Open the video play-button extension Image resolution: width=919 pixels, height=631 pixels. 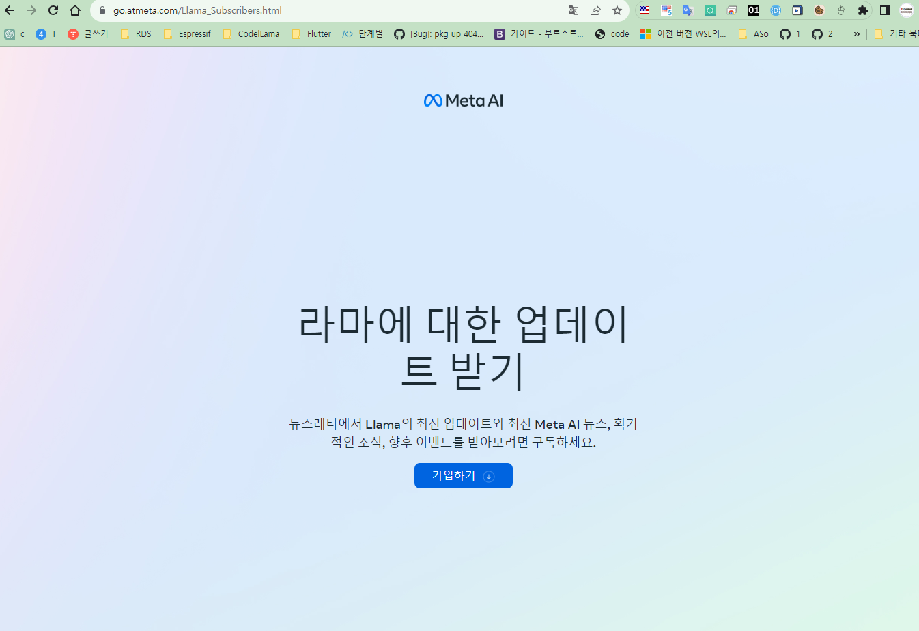(797, 10)
